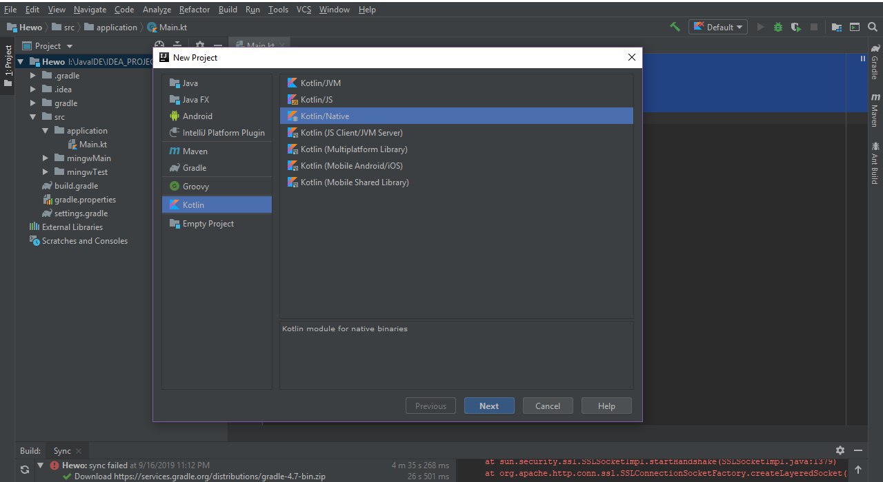Select build.gradle in the project tree

(70, 186)
